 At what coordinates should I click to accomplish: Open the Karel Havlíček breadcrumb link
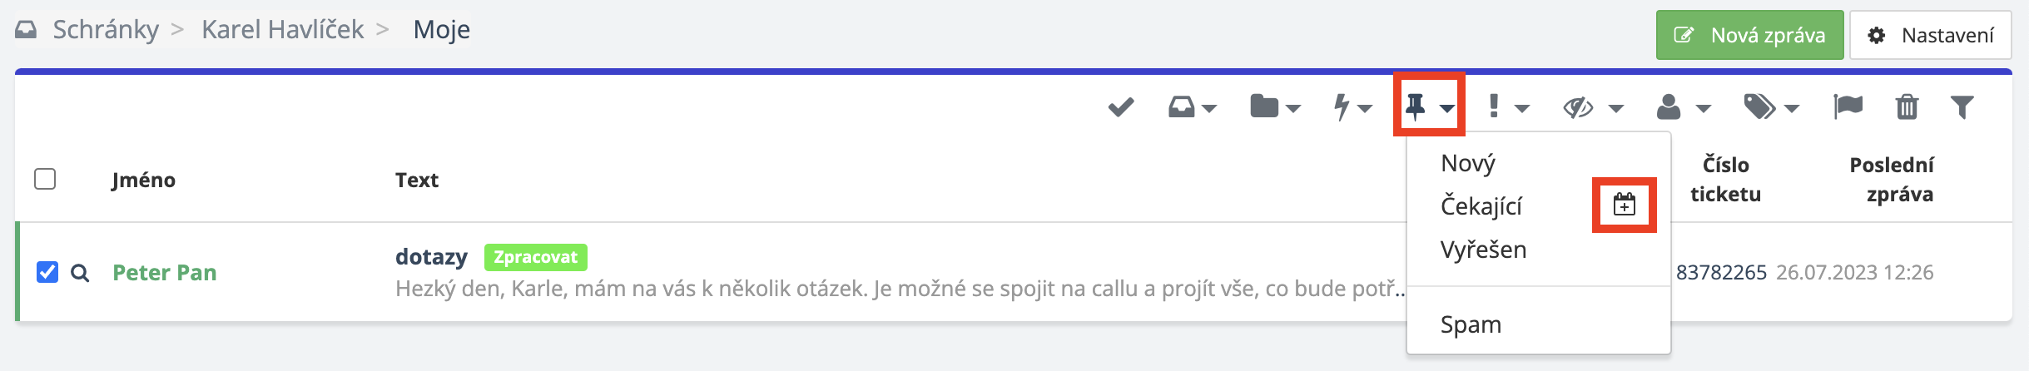(x=282, y=30)
